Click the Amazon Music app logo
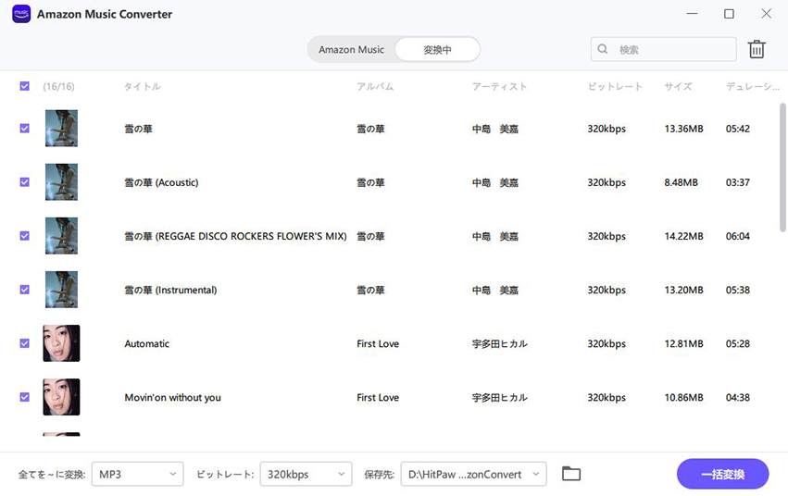 (21, 14)
